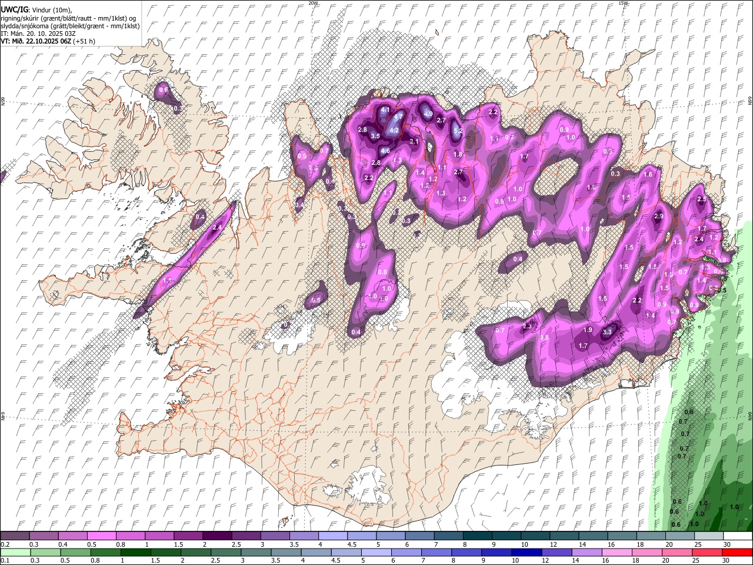Image resolution: width=753 pixels, height=565 pixels.
Task: Click the 4.9 snowfall value on the map
Action: pyautogui.click(x=428, y=114)
